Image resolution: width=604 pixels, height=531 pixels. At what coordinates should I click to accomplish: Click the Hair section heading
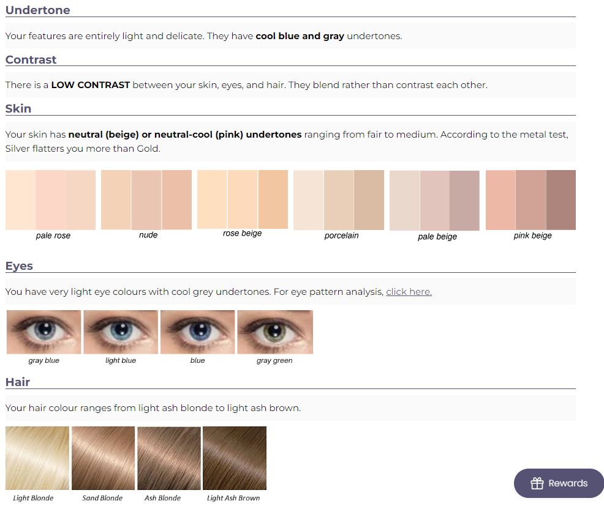coord(18,382)
